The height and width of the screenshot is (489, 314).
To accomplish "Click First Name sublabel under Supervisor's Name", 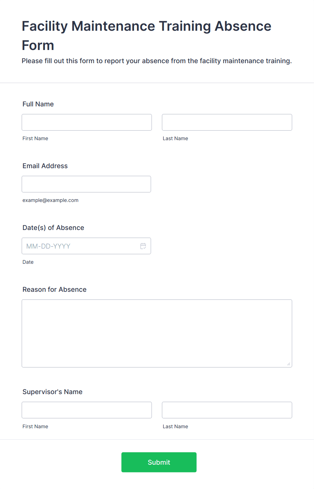I will tap(35, 427).
